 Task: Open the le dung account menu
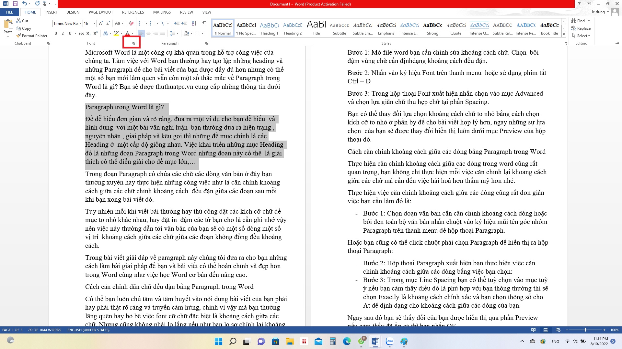[x=600, y=12]
